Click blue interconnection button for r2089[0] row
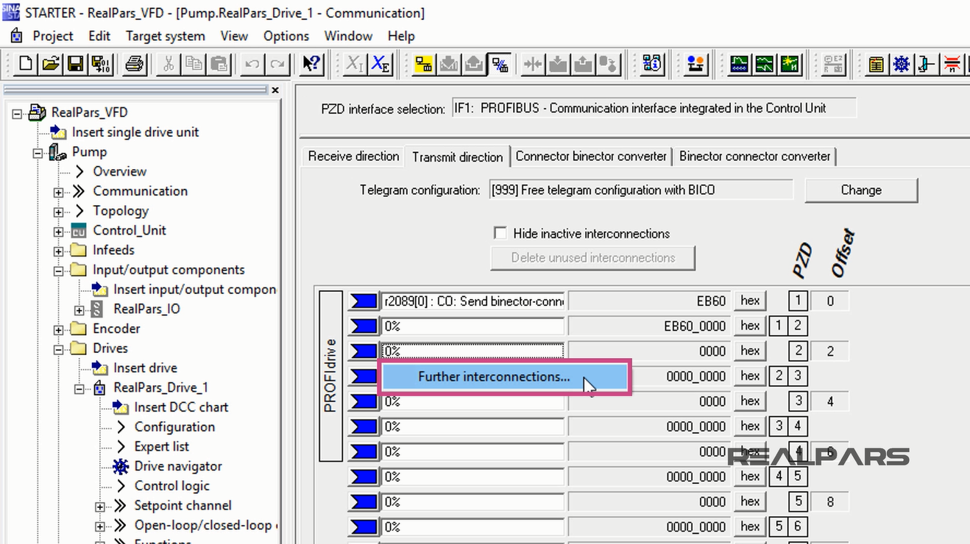 [x=363, y=301]
